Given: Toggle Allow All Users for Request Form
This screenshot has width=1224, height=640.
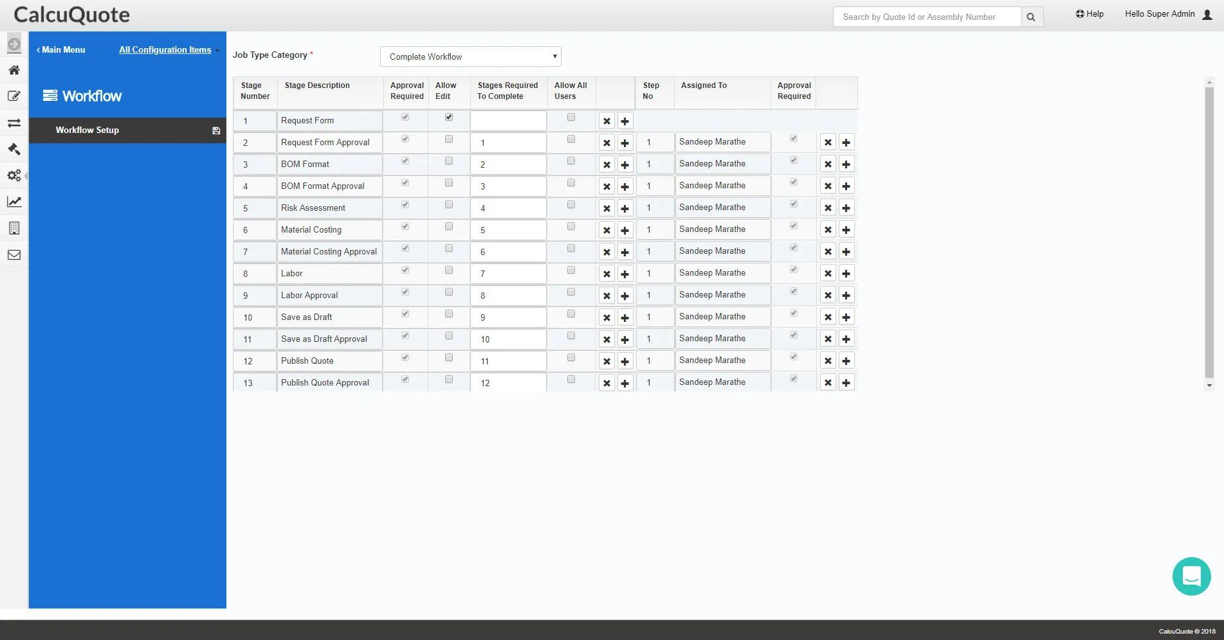Looking at the screenshot, I should click(571, 118).
